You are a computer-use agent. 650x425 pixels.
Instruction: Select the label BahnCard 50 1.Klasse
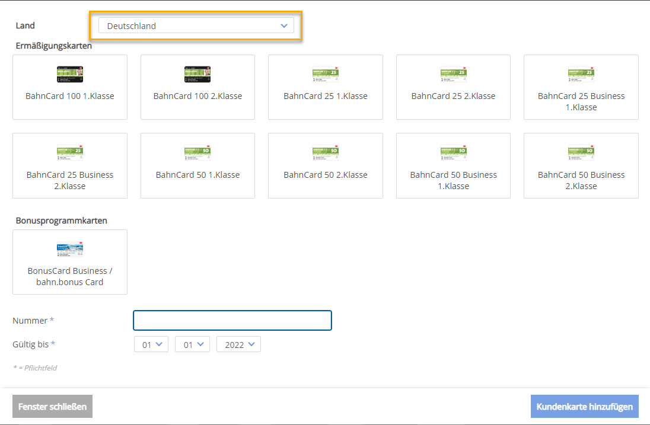197,175
